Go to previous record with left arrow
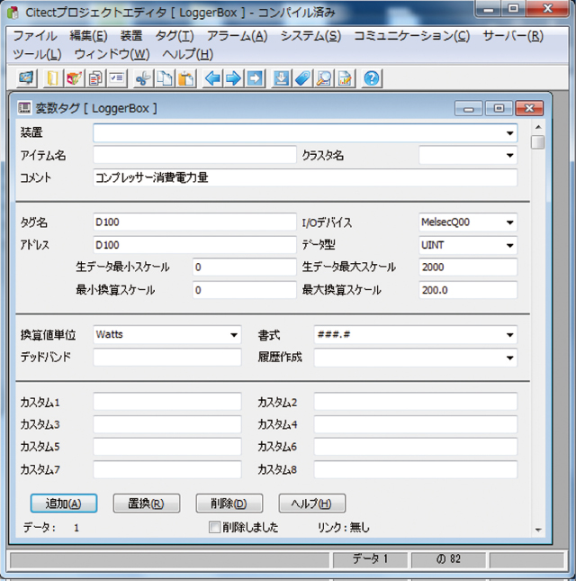This screenshot has height=581, width=576. pyautogui.click(x=212, y=78)
